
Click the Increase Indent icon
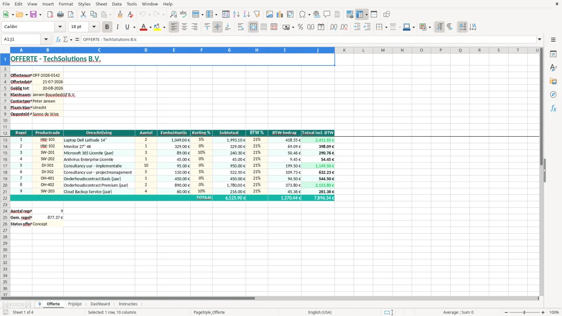357,27
